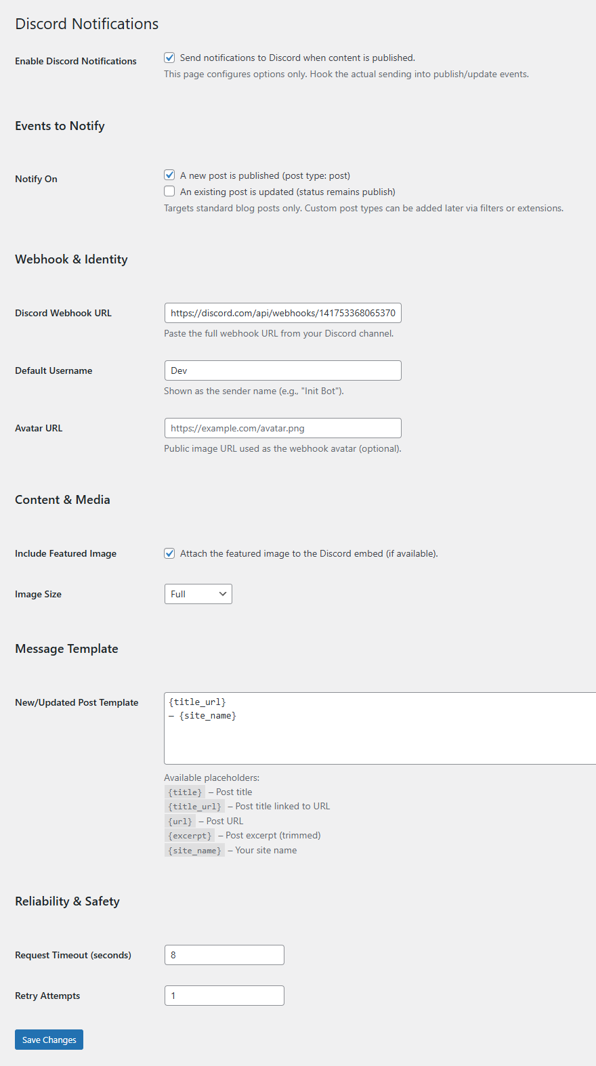Select the Request Timeout seconds field

(224, 955)
